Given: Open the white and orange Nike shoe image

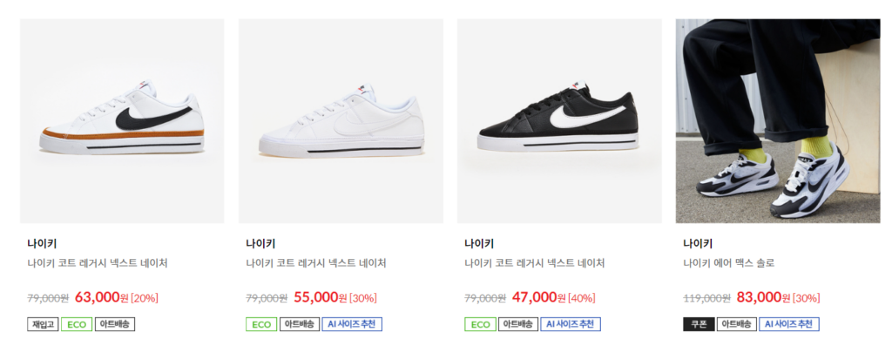Looking at the screenshot, I should 122,121.
